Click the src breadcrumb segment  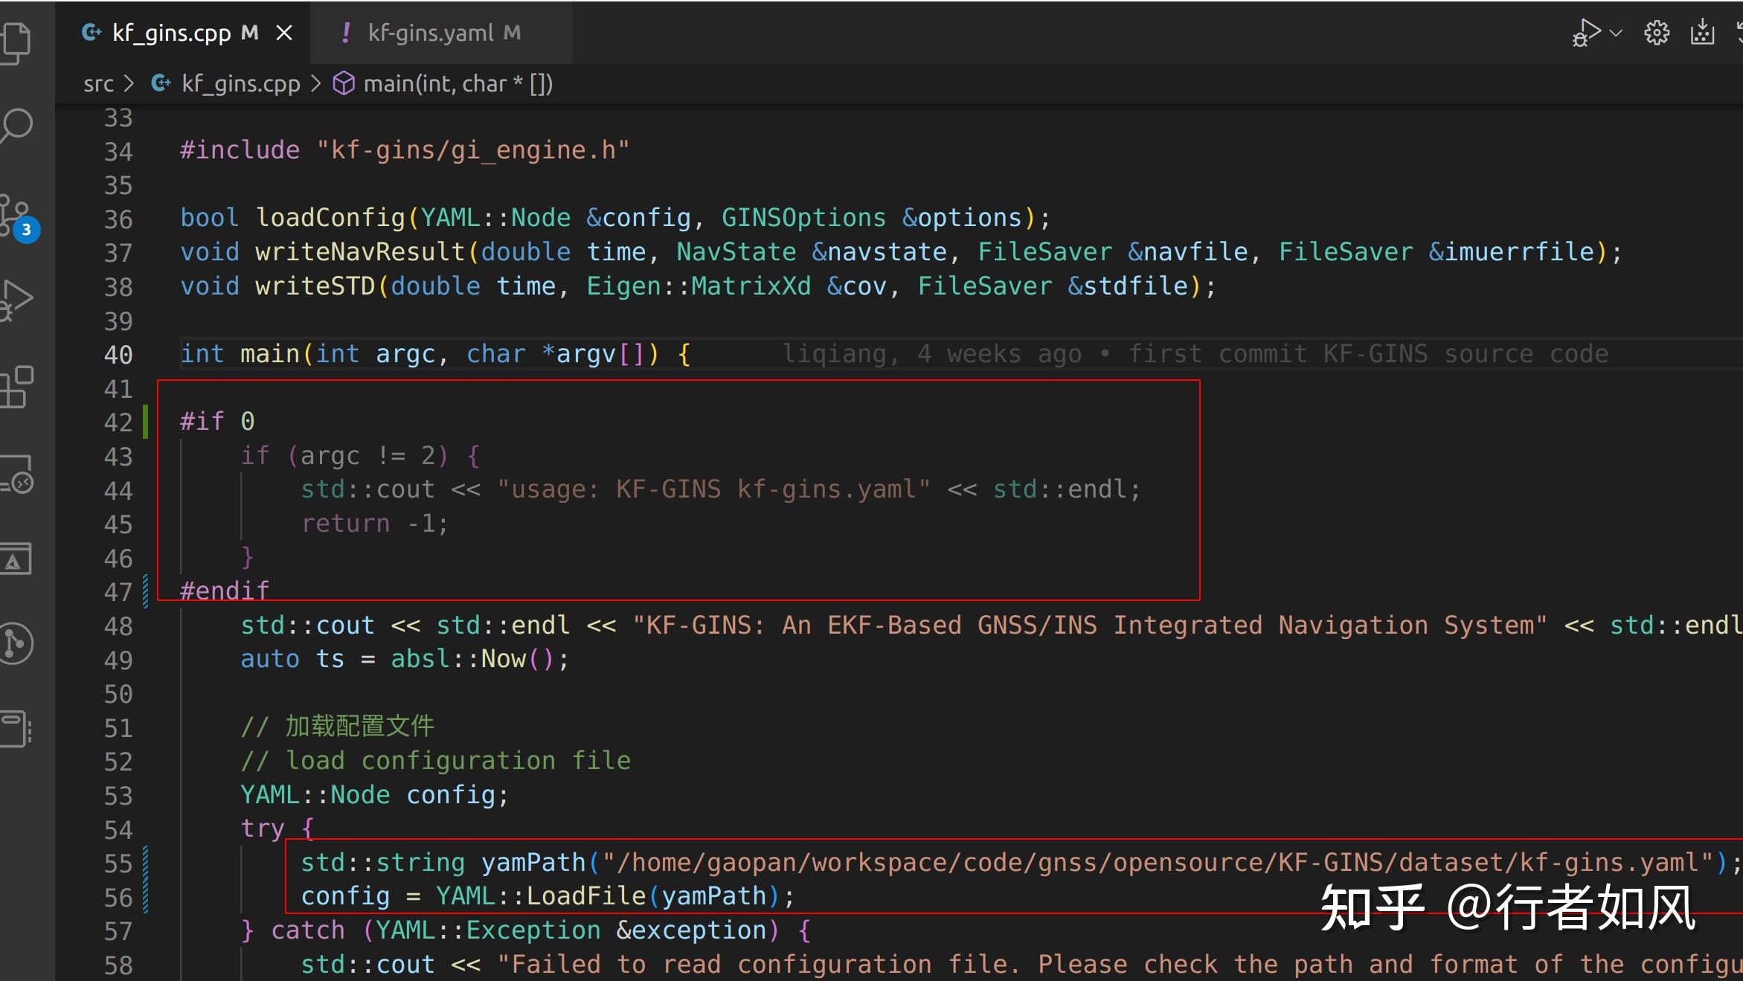click(98, 84)
